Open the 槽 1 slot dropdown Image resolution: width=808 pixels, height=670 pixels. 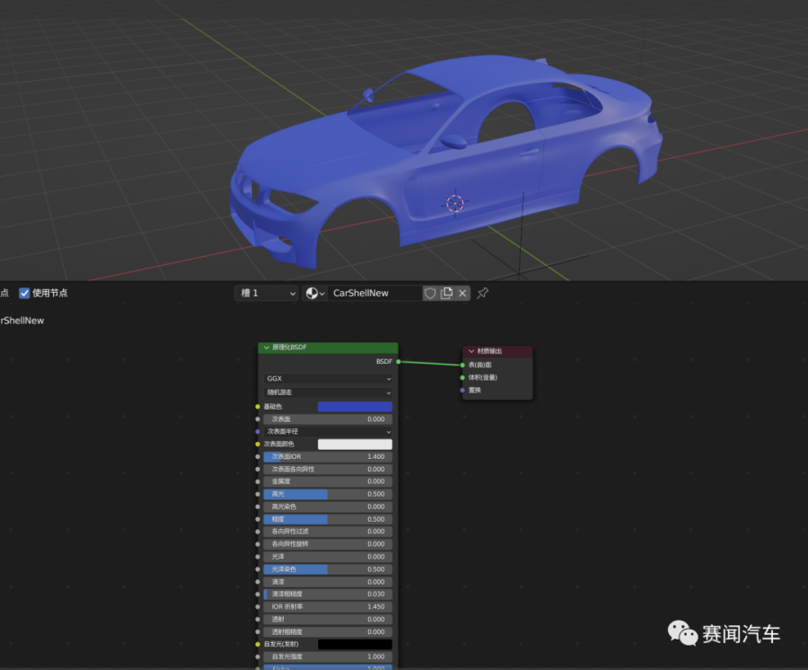[266, 294]
